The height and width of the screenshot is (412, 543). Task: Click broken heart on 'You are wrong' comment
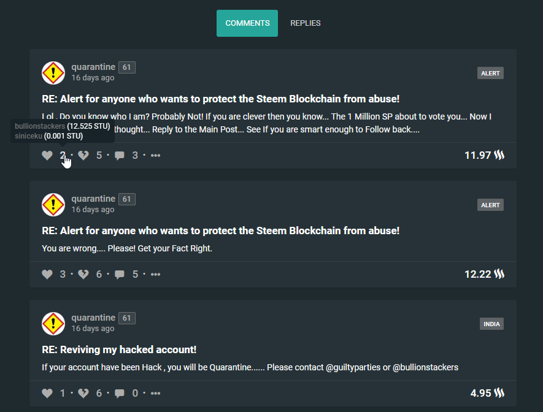tap(83, 274)
